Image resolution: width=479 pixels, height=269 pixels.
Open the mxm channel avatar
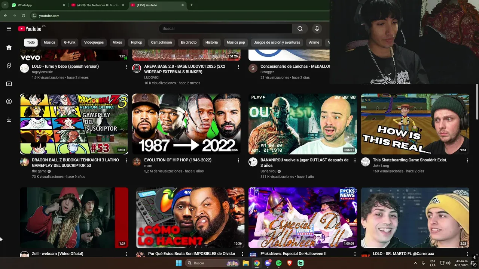137,162
